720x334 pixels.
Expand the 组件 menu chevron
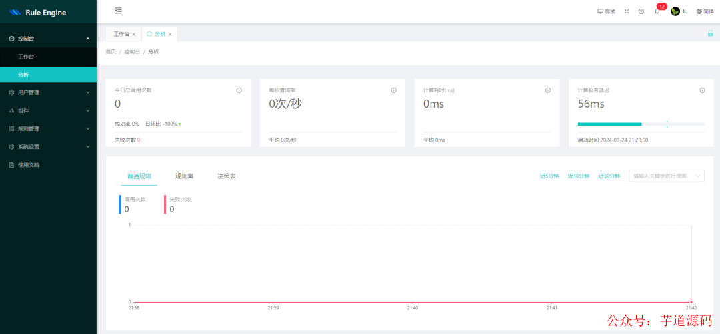[88, 111]
